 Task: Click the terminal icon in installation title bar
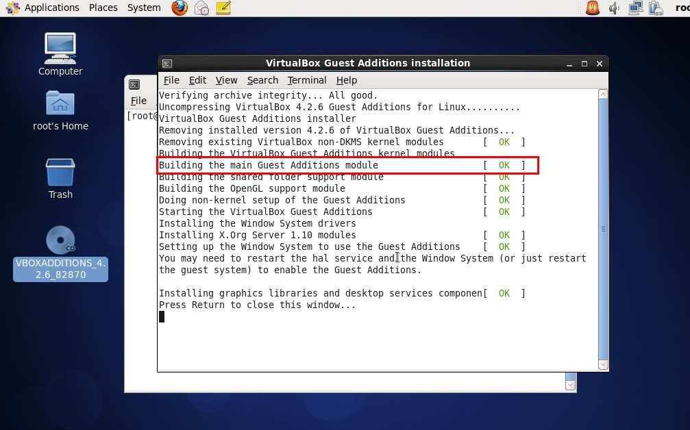coord(167,63)
